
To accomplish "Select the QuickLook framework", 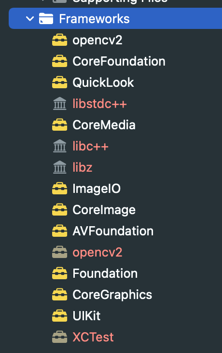I will (103, 82).
